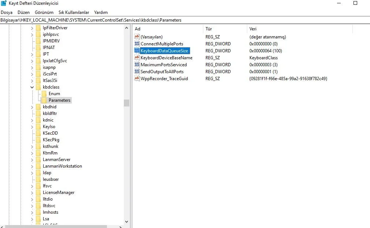
Task: Collapse the kbdclass tree node
Action: pyautogui.click(x=32, y=87)
